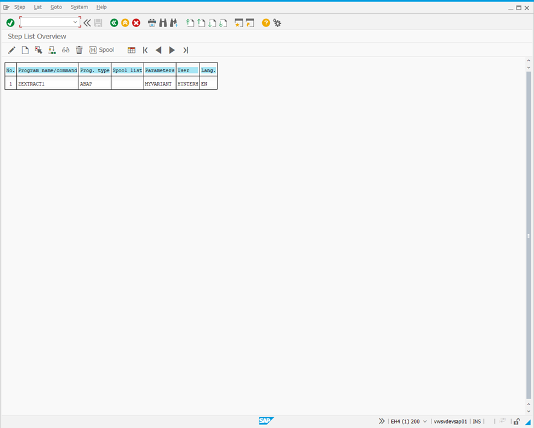Open the command field history dropdown
Screen dimensions: 534x428
tap(74, 22)
